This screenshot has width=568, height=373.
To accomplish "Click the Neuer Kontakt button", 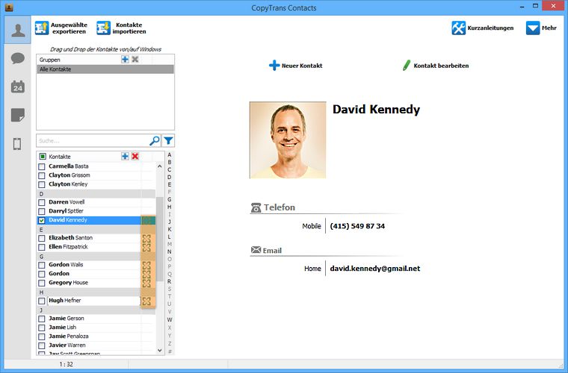I will (x=296, y=66).
